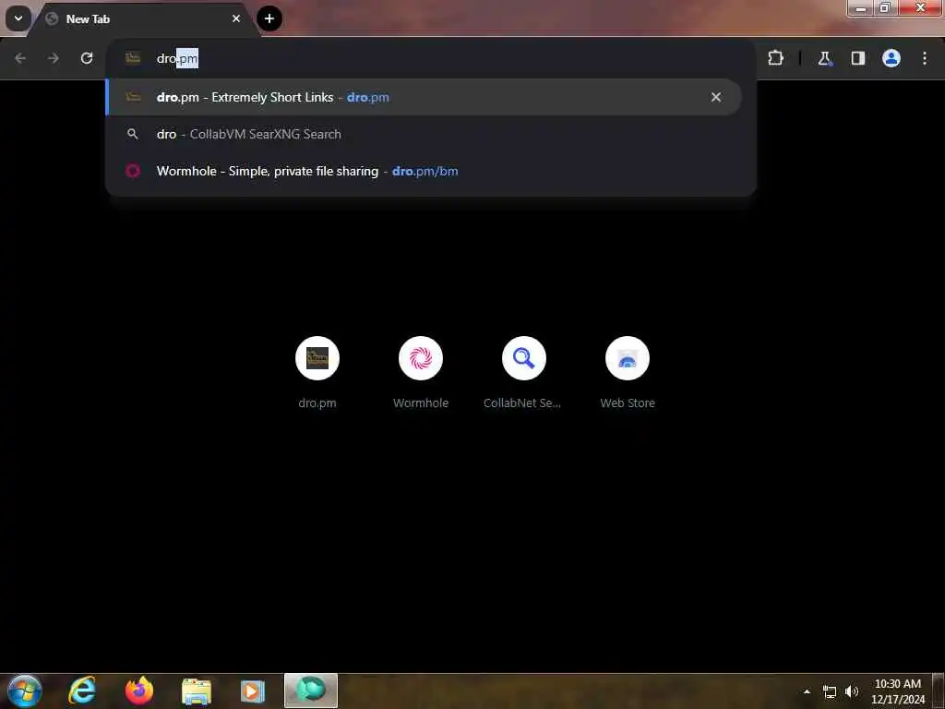Select the active browser taskbar button
Viewport: 945px width, 709px height.
[x=310, y=691]
